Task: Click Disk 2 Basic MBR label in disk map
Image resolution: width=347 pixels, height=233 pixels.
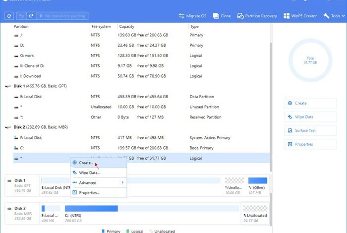Action: click(x=22, y=213)
